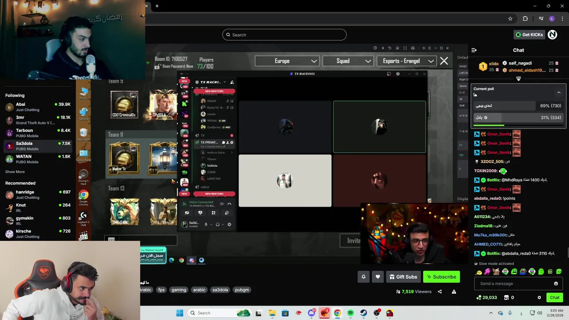Bookmark page with the star icon
This screenshot has height=320, width=569.
click(x=510, y=19)
